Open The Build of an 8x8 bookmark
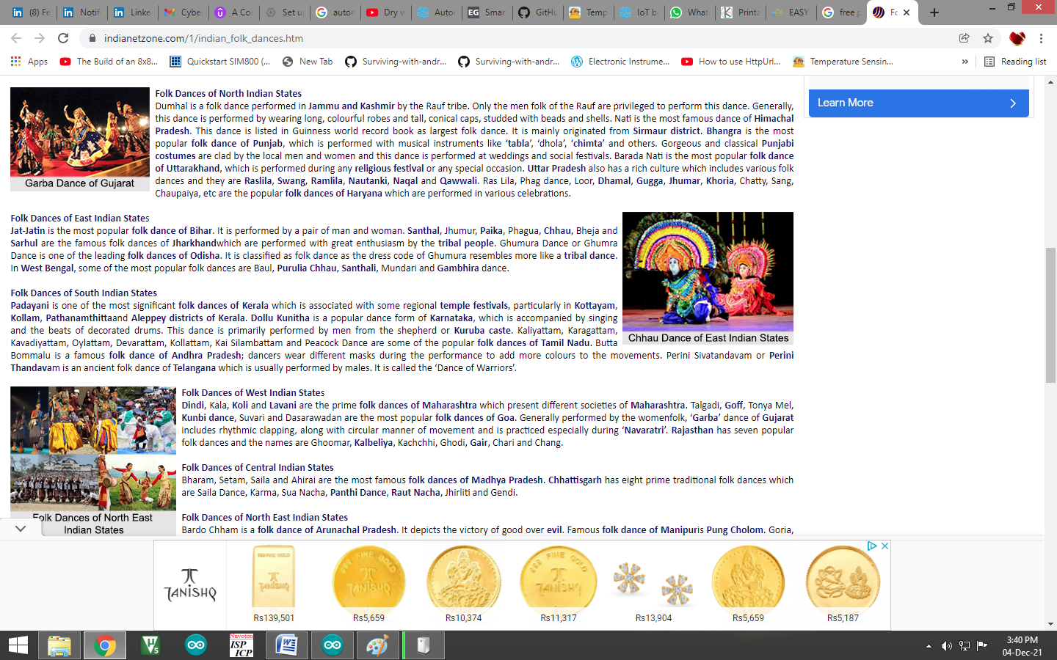1057x660 pixels. [109, 62]
